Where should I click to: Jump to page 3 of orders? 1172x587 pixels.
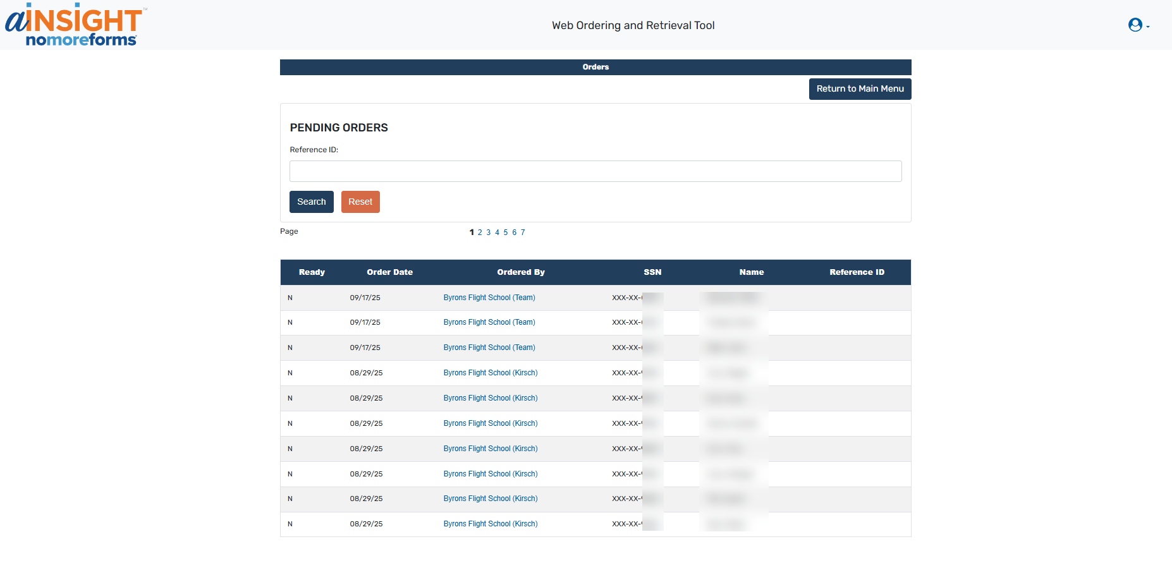click(x=489, y=233)
